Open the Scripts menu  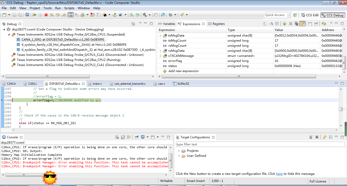coord(69,8)
